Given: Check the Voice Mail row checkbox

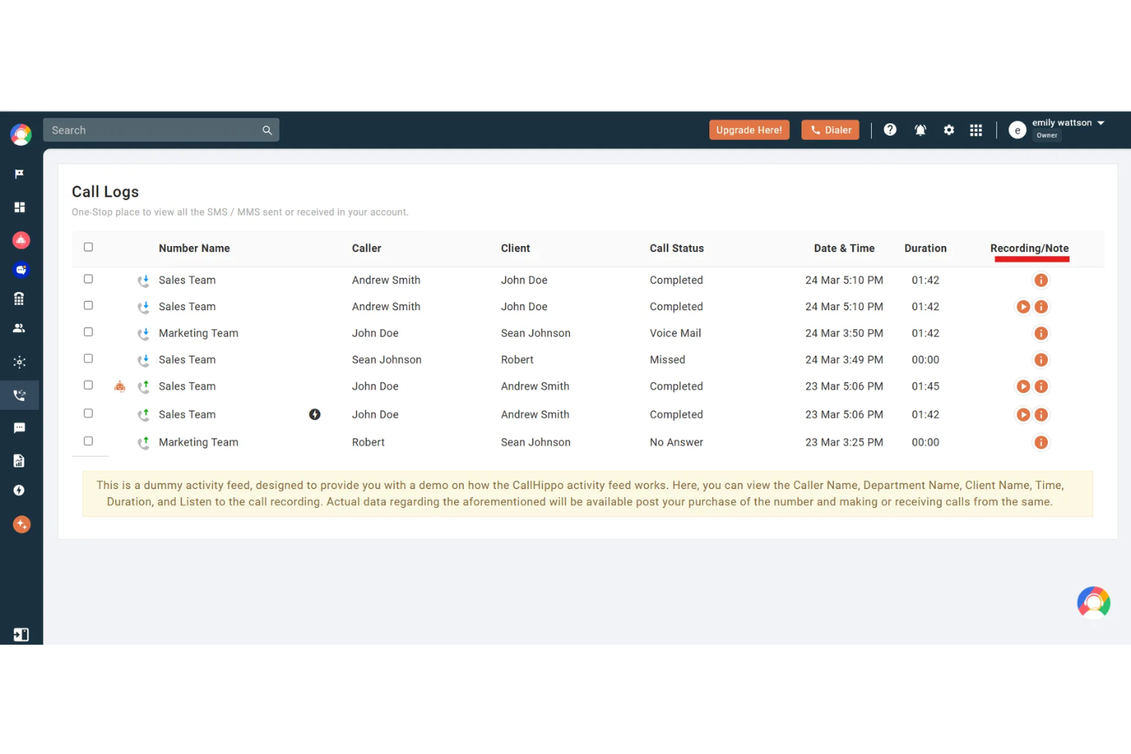Looking at the screenshot, I should click(x=88, y=332).
